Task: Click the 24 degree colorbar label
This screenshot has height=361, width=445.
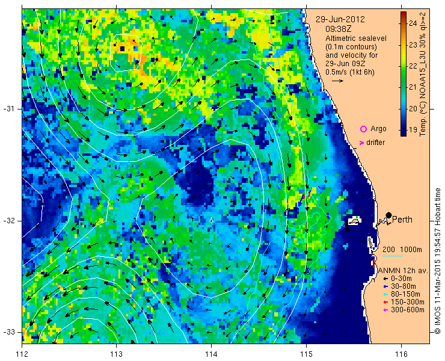Action: pyautogui.click(x=413, y=23)
